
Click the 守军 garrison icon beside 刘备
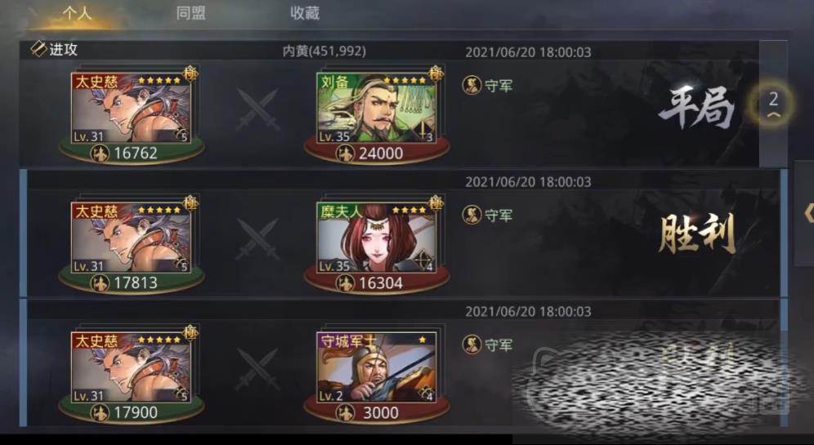[x=472, y=85]
